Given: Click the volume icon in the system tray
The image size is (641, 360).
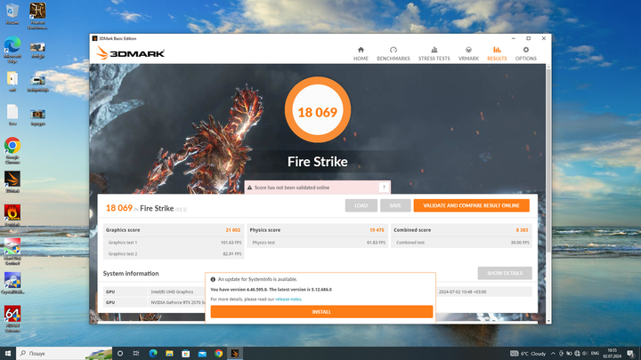Looking at the screenshot, I should coord(585,354).
